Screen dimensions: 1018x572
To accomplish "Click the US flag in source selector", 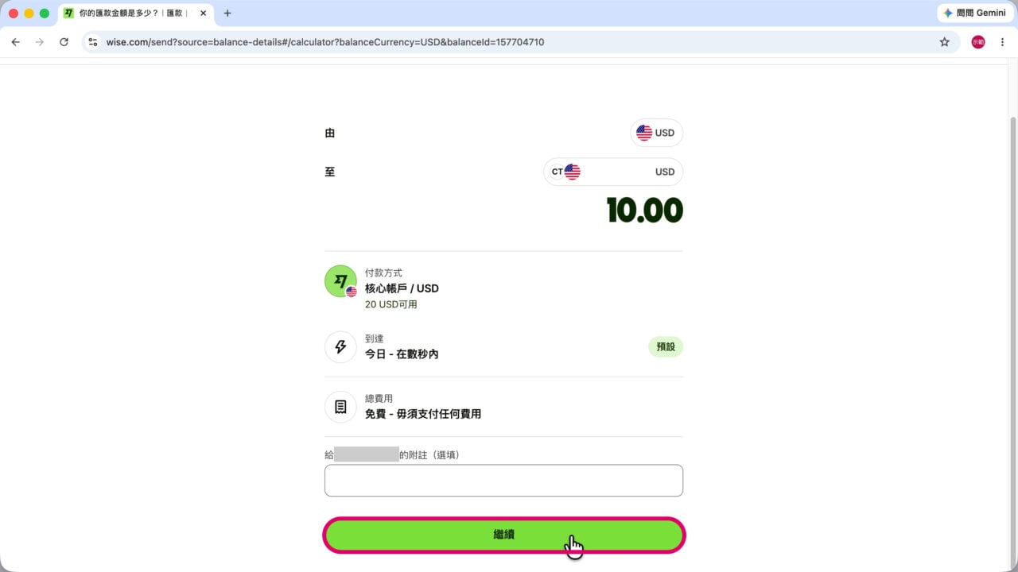I will (x=644, y=133).
